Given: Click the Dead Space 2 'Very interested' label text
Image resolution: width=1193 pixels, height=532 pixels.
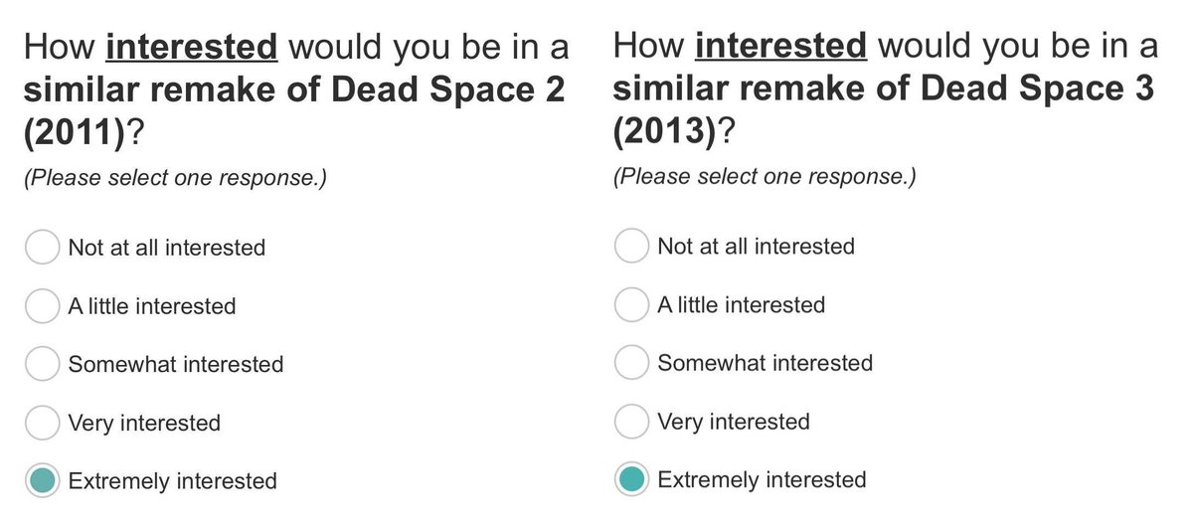Looking at the screenshot, I should [x=144, y=424].
